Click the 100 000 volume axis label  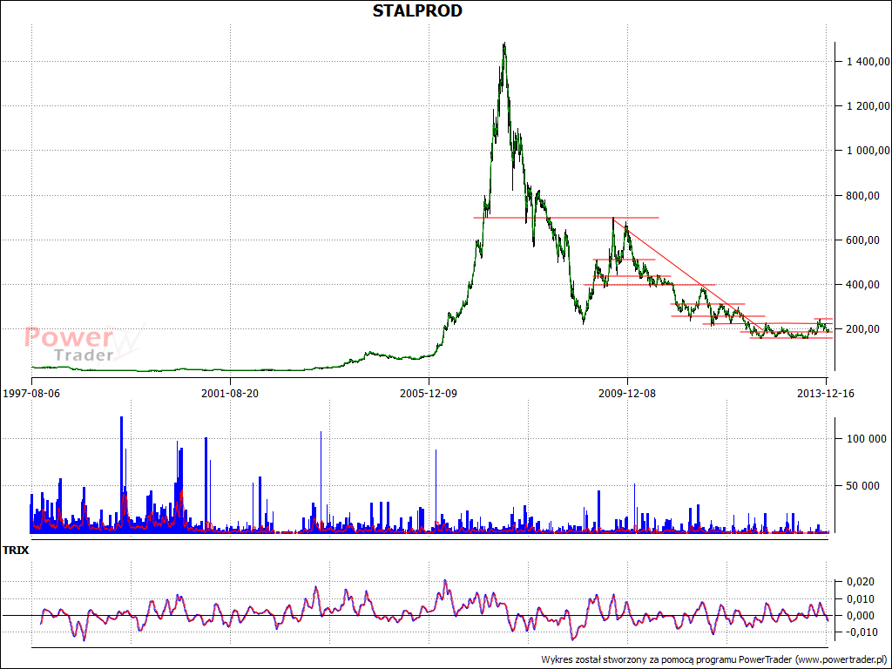[867, 439]
